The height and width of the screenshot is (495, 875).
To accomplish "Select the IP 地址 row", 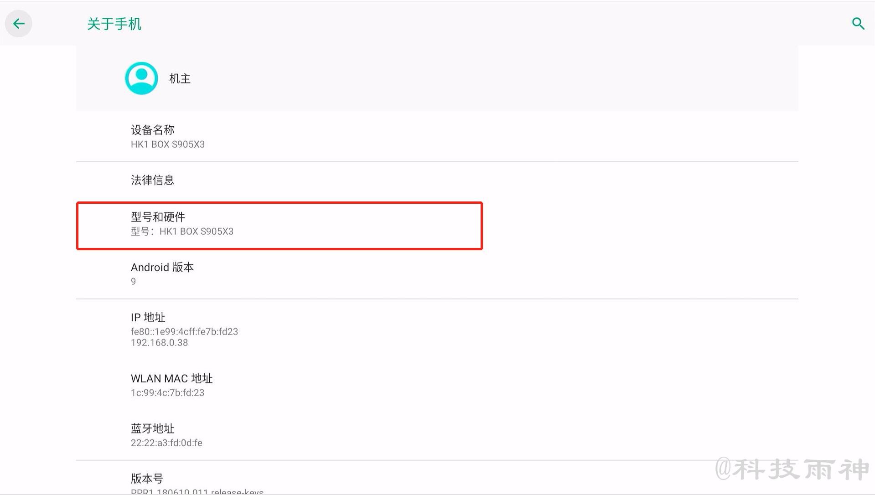I will (x=437, y=330).
